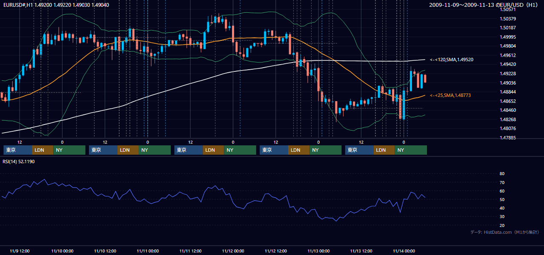Click the RSI level 50 label
This screenshot has width=544, height=255.
click(502, 199)
